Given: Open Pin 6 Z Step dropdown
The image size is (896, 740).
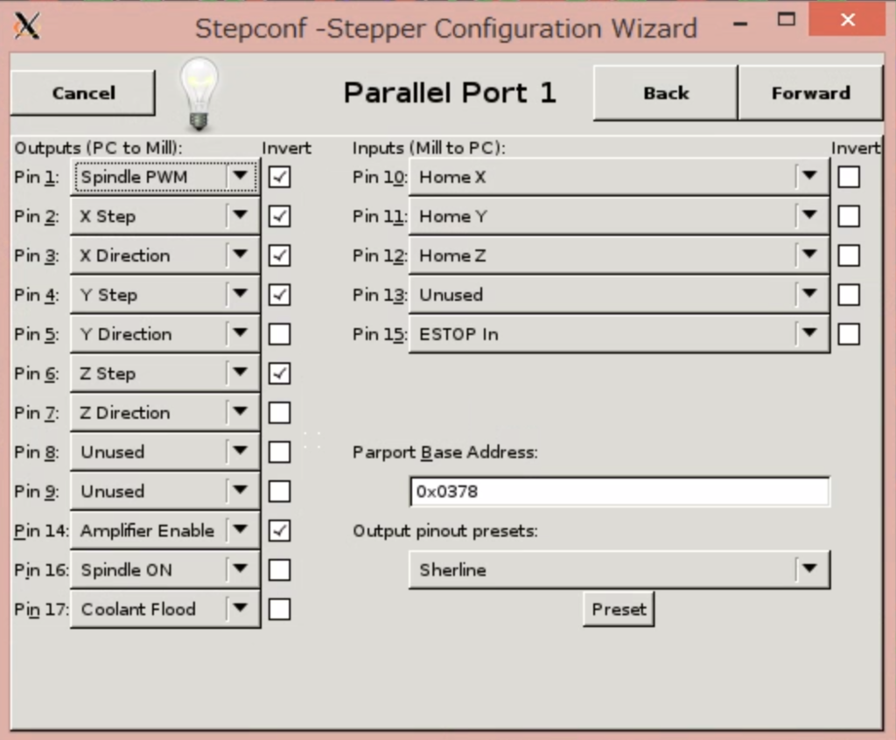Looking at the screenshot, I should coord(165,373).
